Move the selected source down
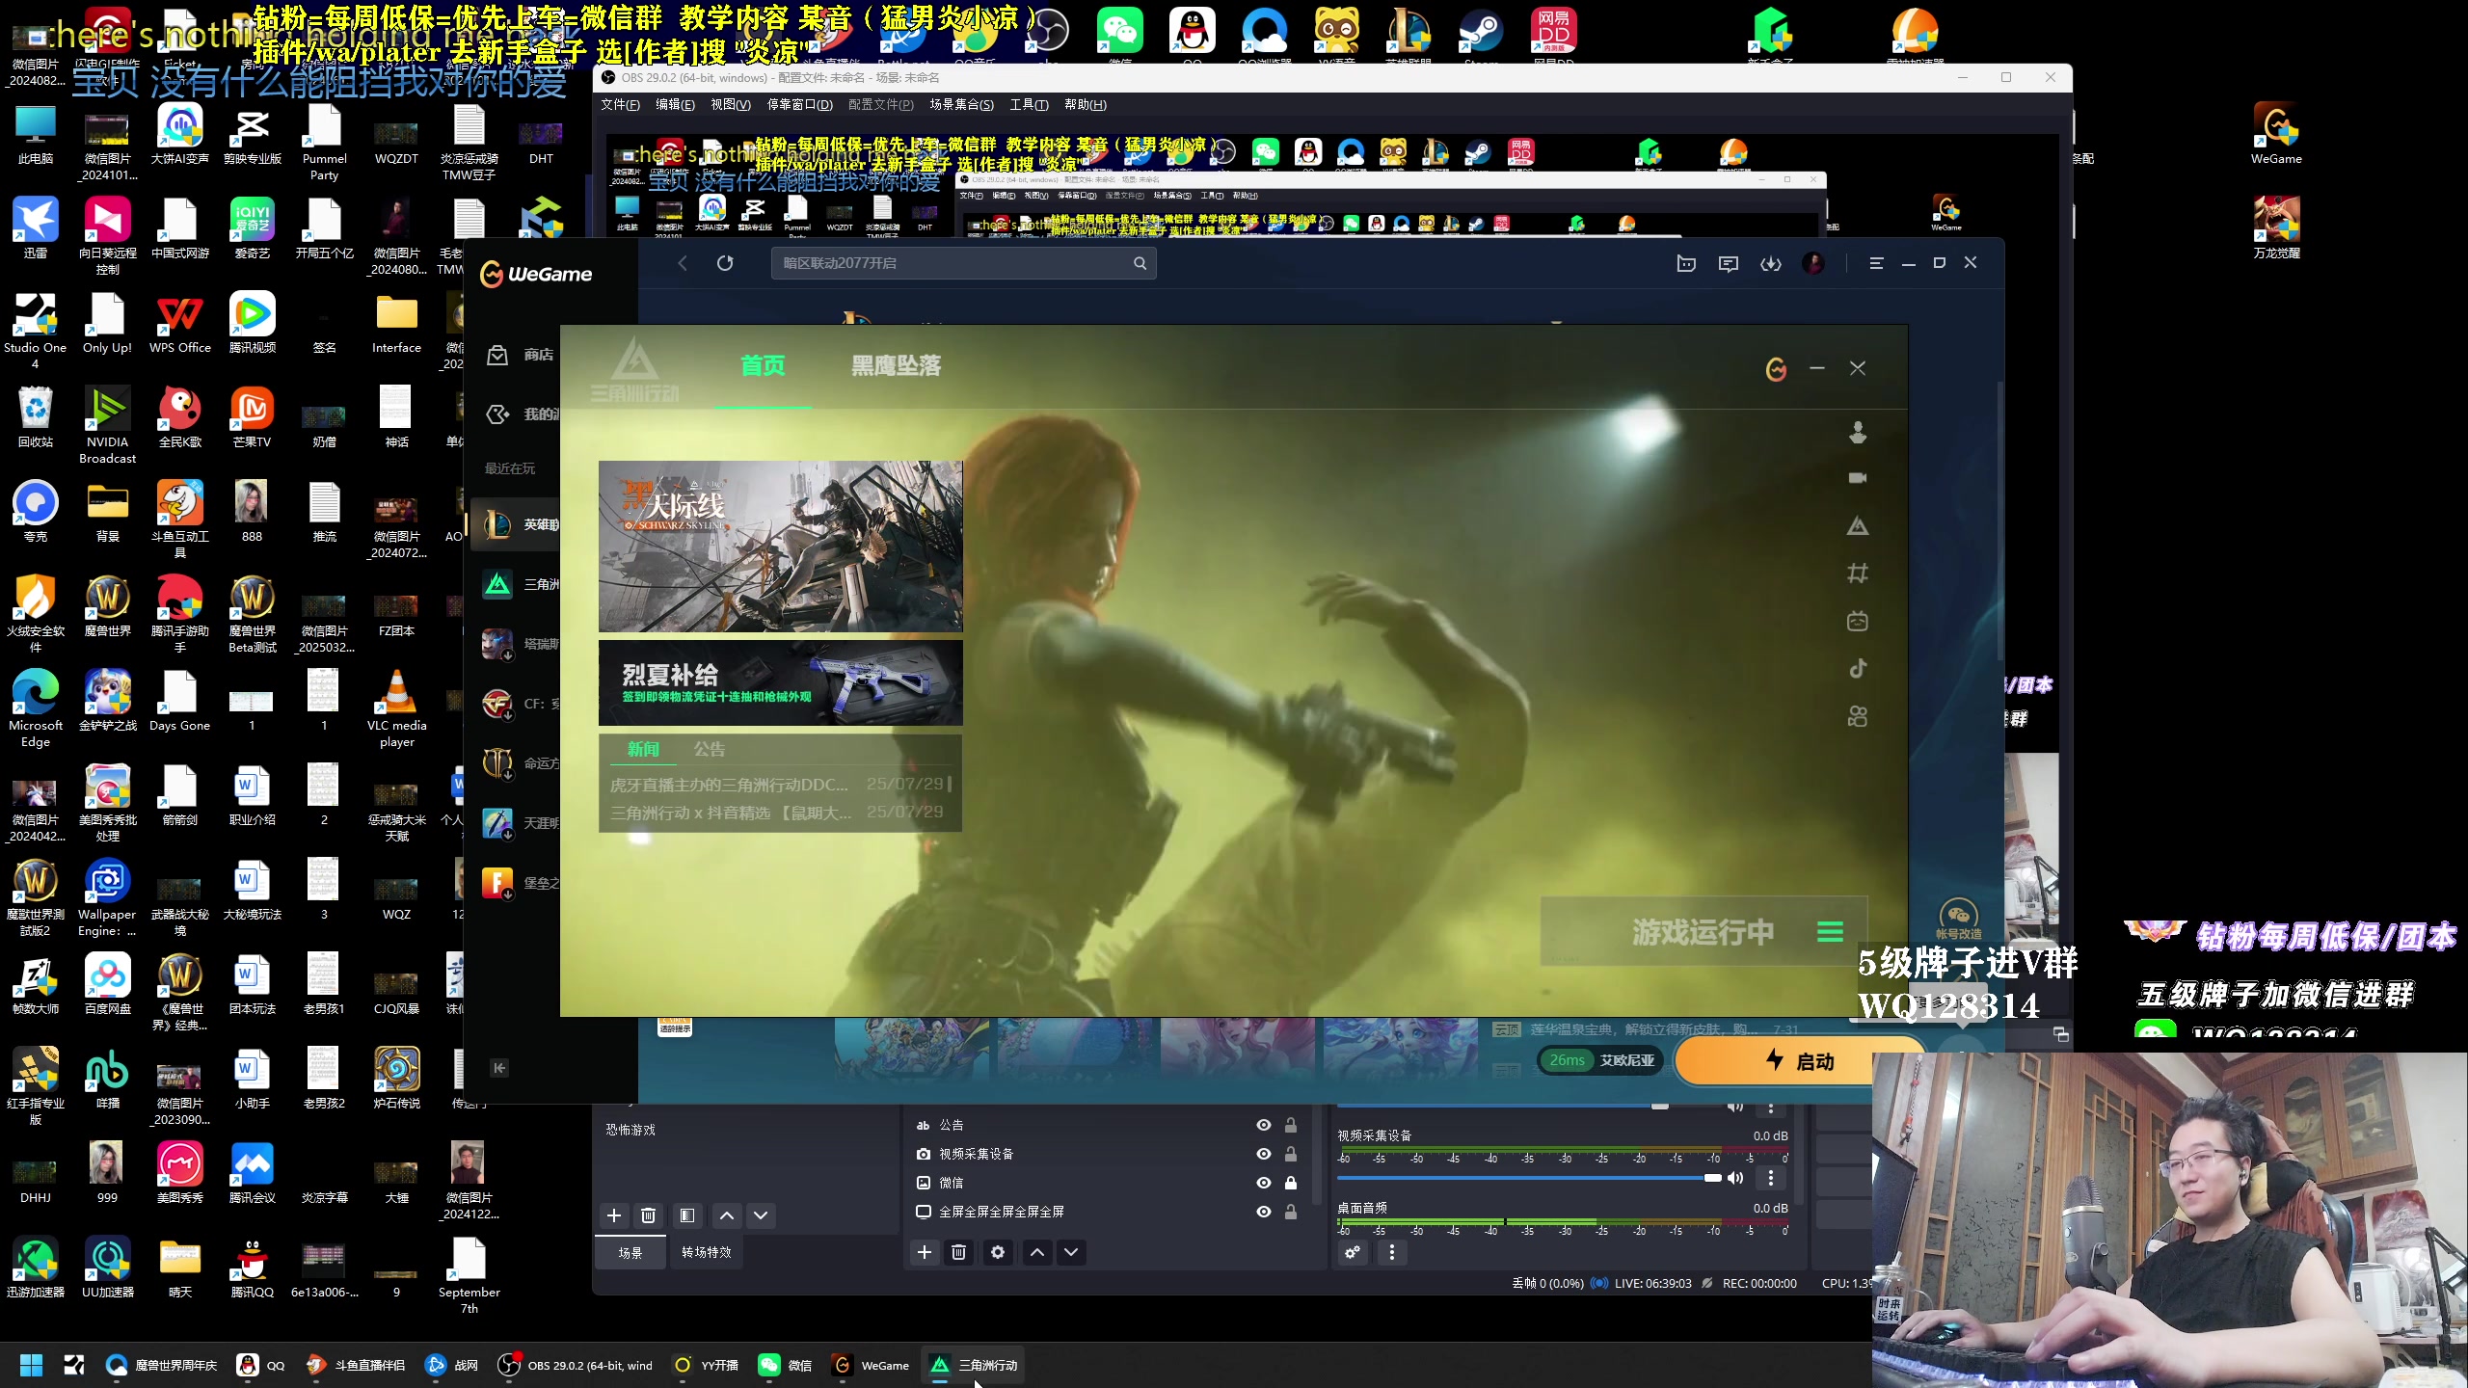Viewport: 2468px width, 1388px height. pos(1071,1252)
